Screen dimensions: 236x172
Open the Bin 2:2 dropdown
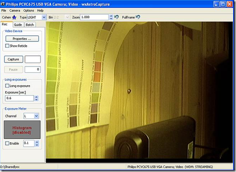(x=67, y=17)
